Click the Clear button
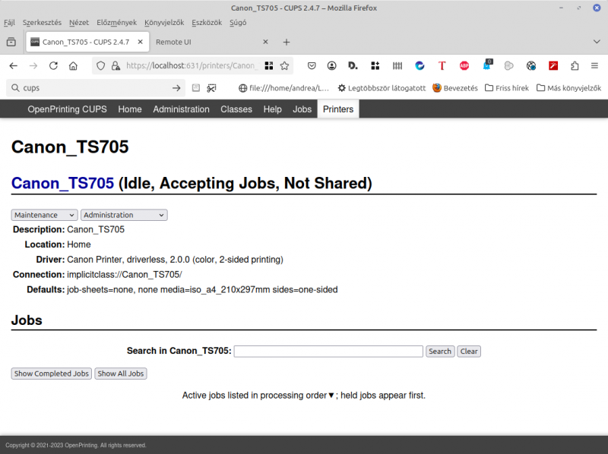This screenshot has height=454, width=608. tap(469, 352)
